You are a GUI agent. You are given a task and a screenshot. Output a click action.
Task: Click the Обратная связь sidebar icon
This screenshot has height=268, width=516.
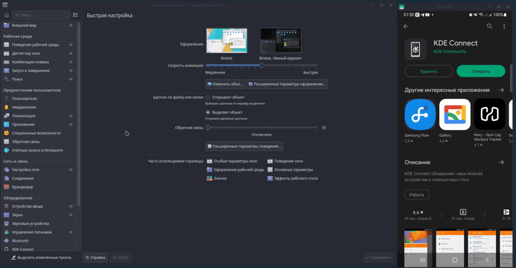[6, 142]
